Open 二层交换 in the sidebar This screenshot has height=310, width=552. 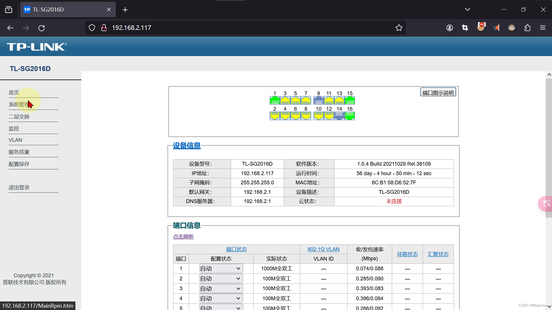[19, 117]
